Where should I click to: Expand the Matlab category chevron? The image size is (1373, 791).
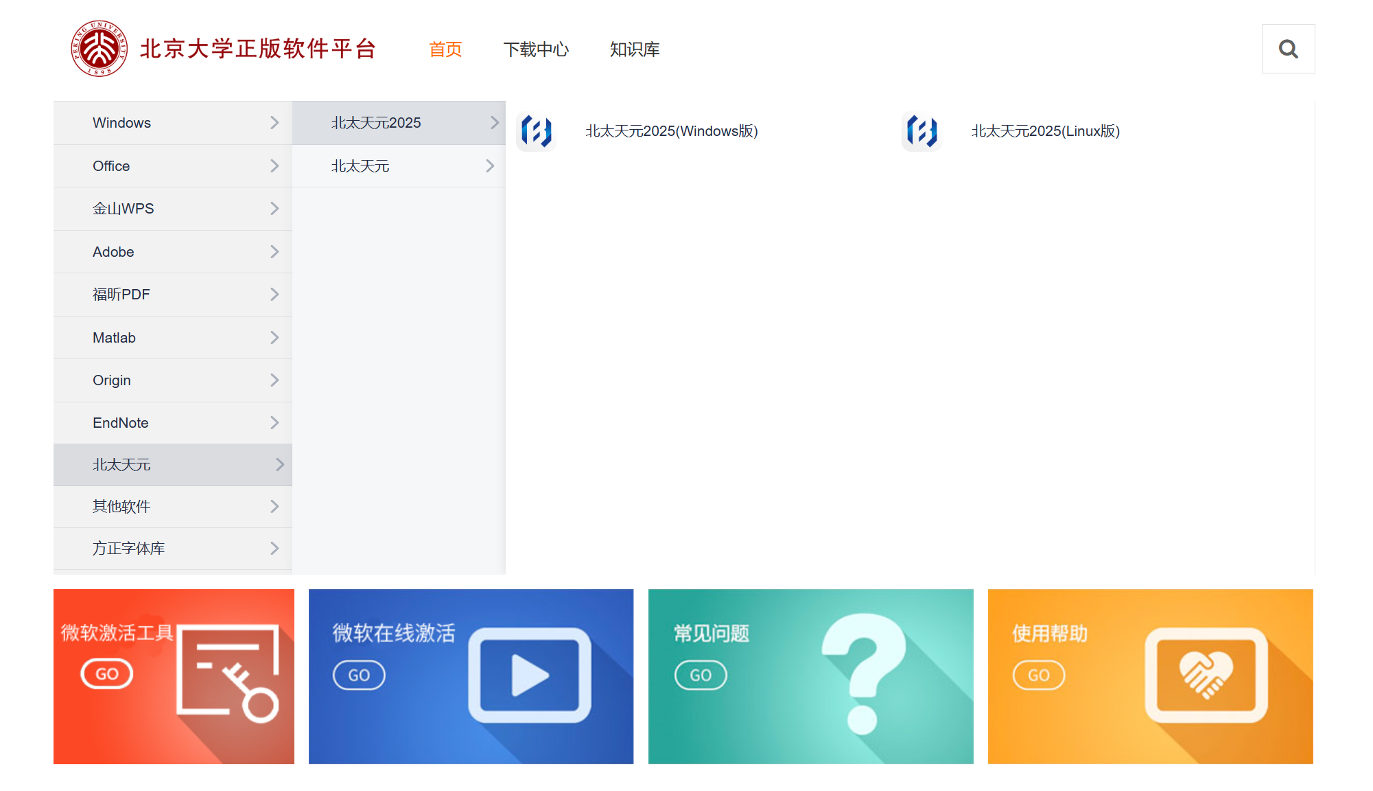(274, 337)
